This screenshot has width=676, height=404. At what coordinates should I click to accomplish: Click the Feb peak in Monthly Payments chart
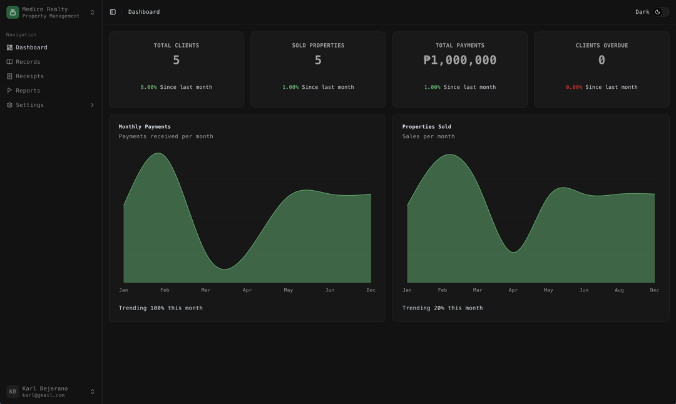158,153
